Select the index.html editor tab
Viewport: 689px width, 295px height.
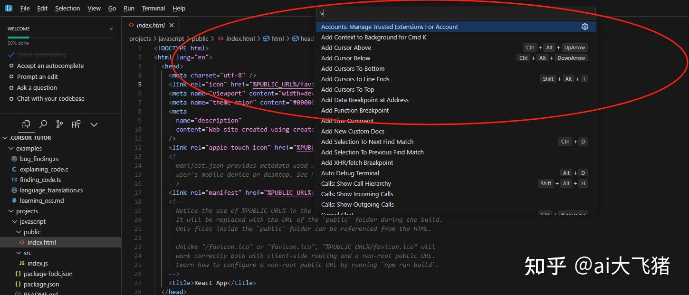151,26
